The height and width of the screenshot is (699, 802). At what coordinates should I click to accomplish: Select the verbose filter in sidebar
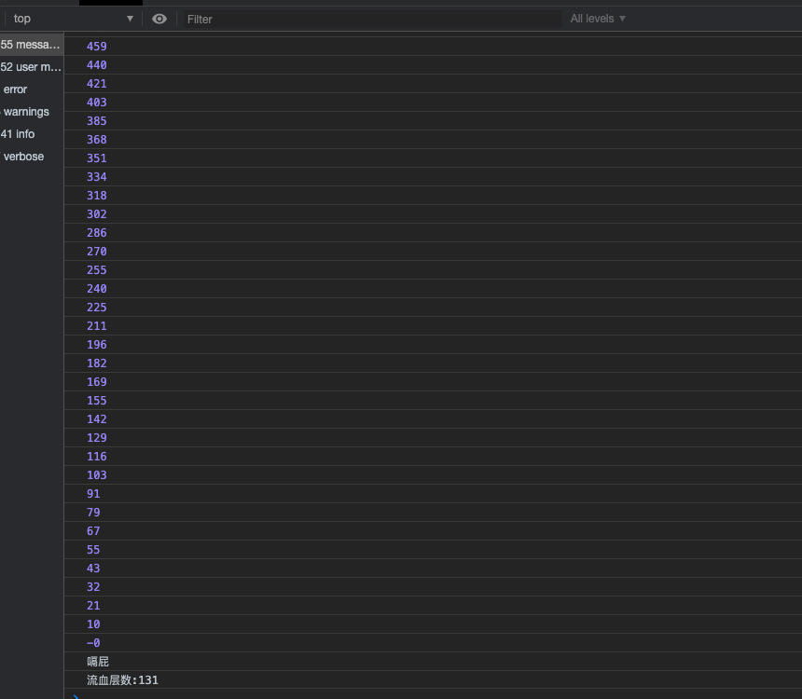tap(32, 157)
